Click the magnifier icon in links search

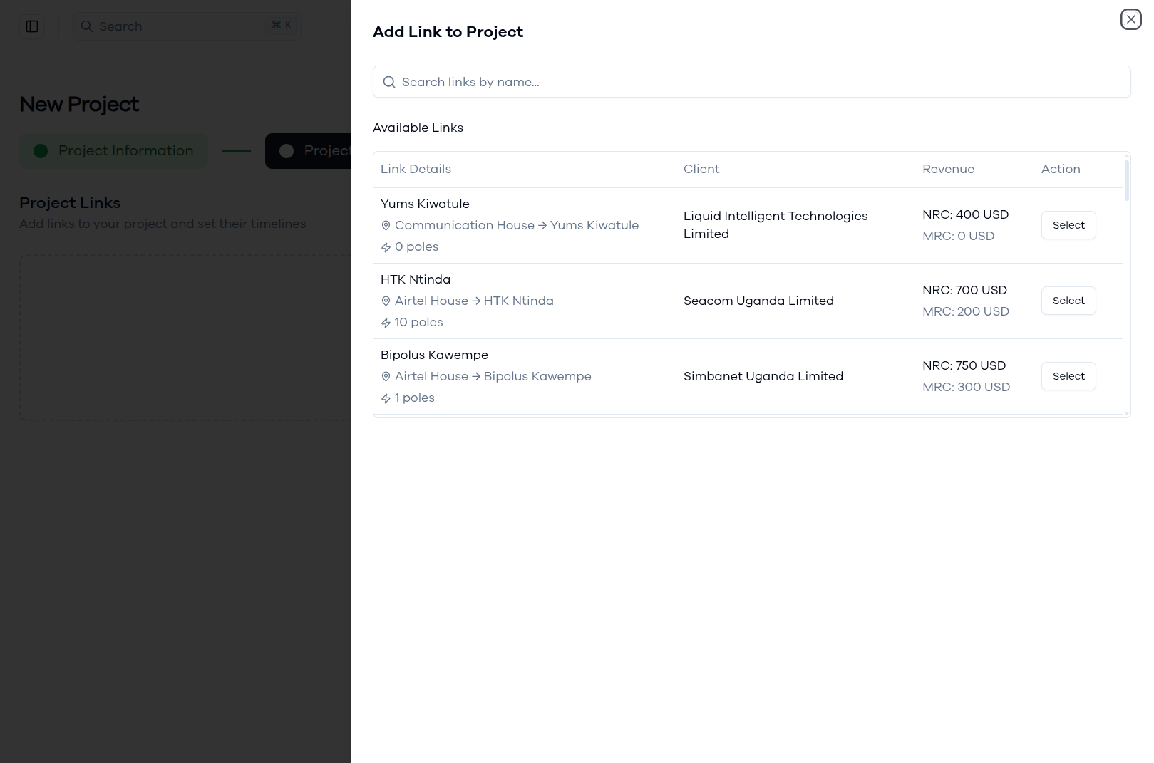[x=389, y=82]
